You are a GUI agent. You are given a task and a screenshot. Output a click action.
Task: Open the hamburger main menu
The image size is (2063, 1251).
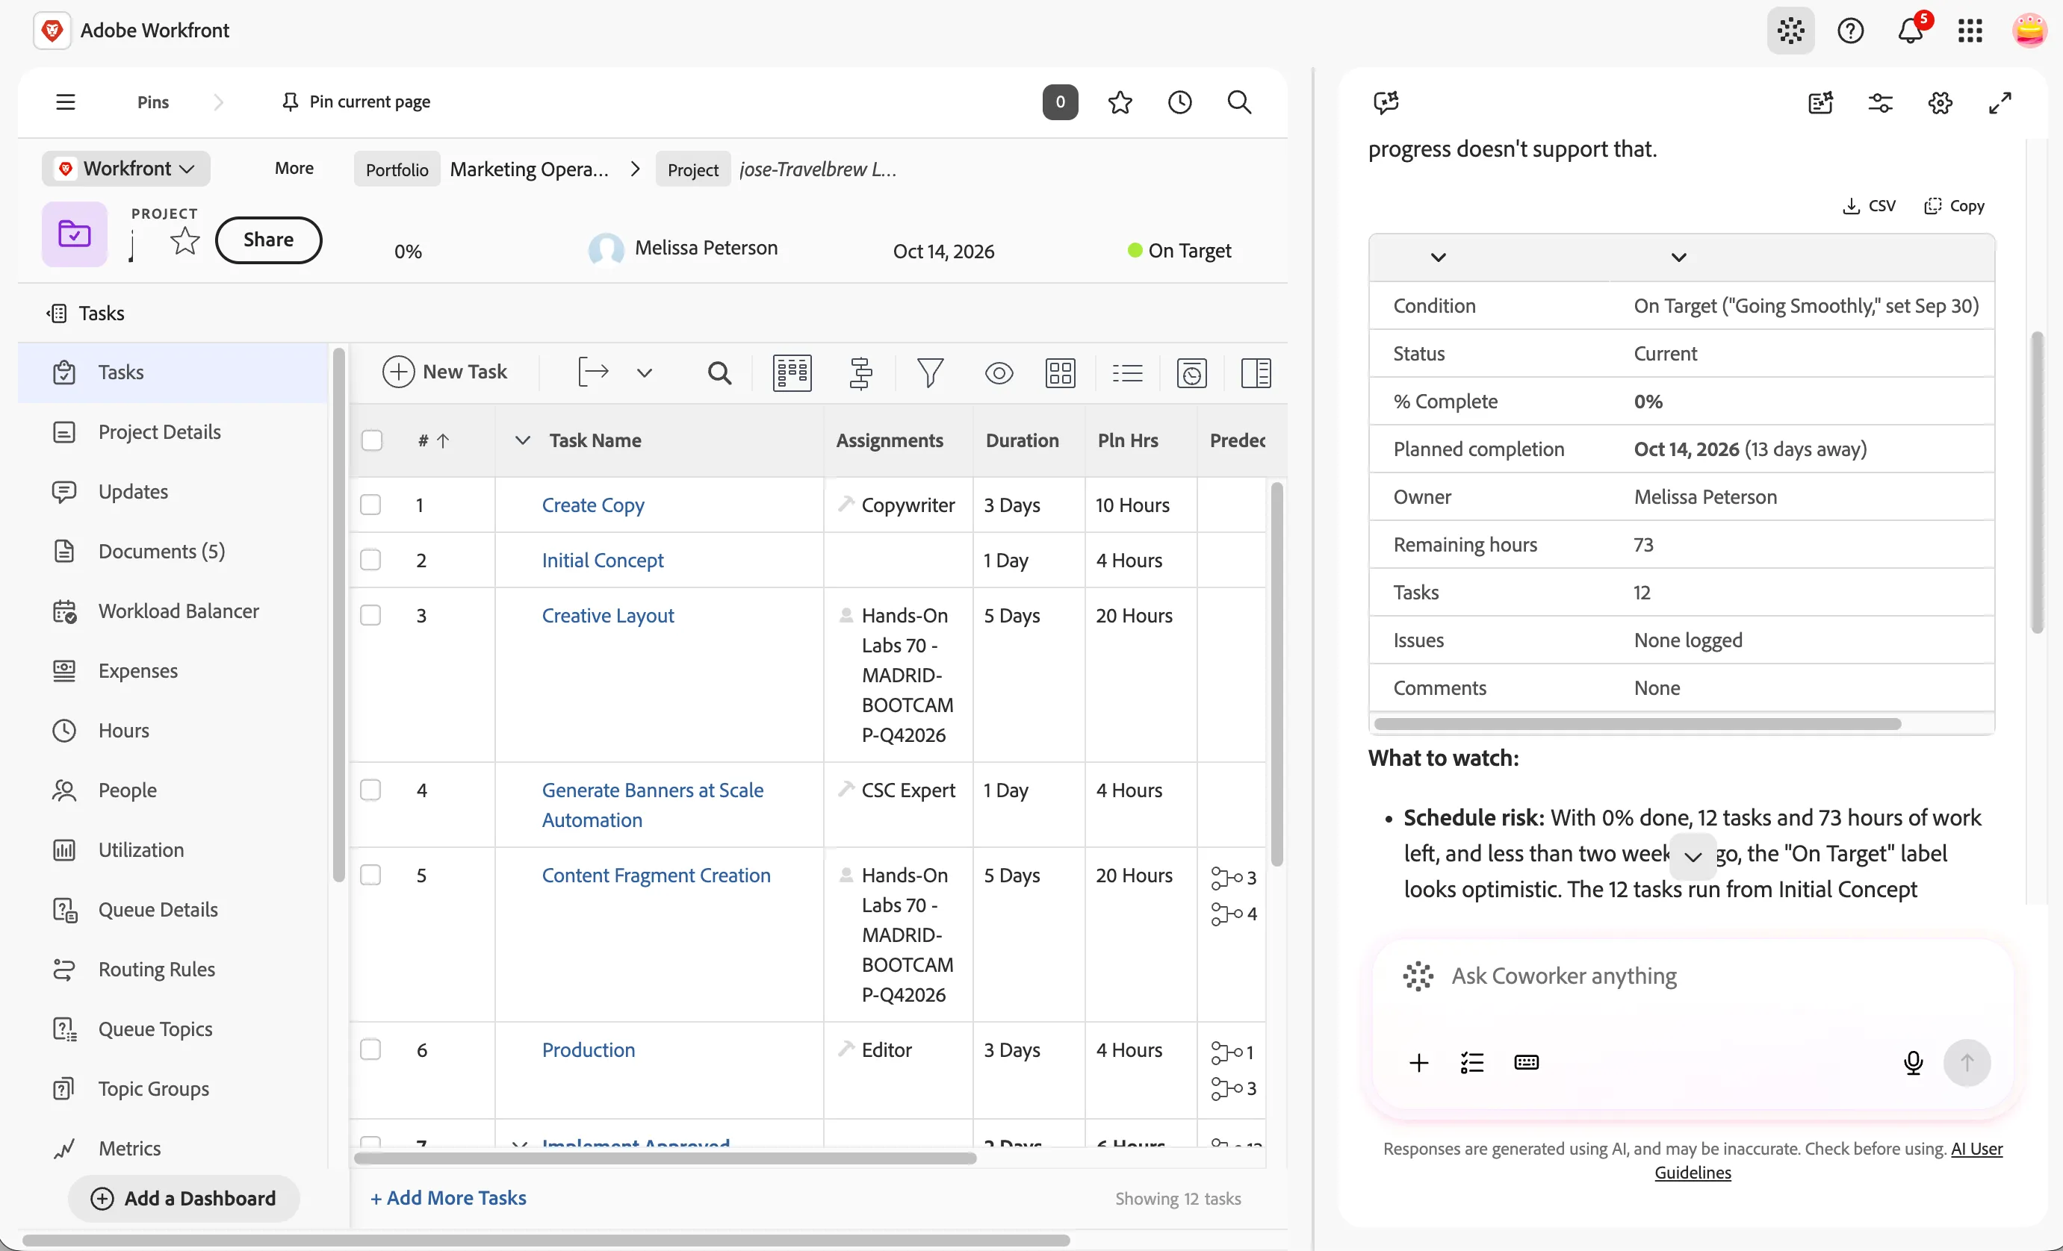click(65, 102)
